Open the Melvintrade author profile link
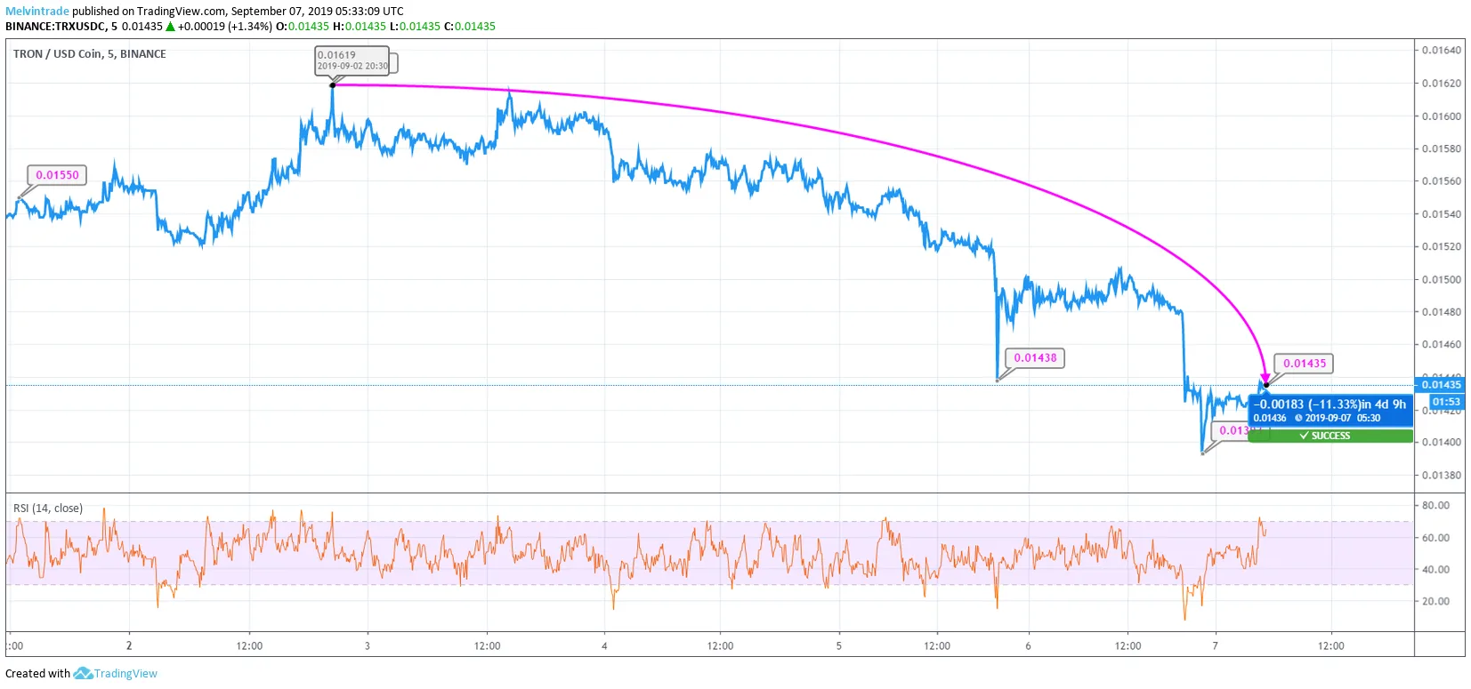1471x689 pixels. point(37,12)
